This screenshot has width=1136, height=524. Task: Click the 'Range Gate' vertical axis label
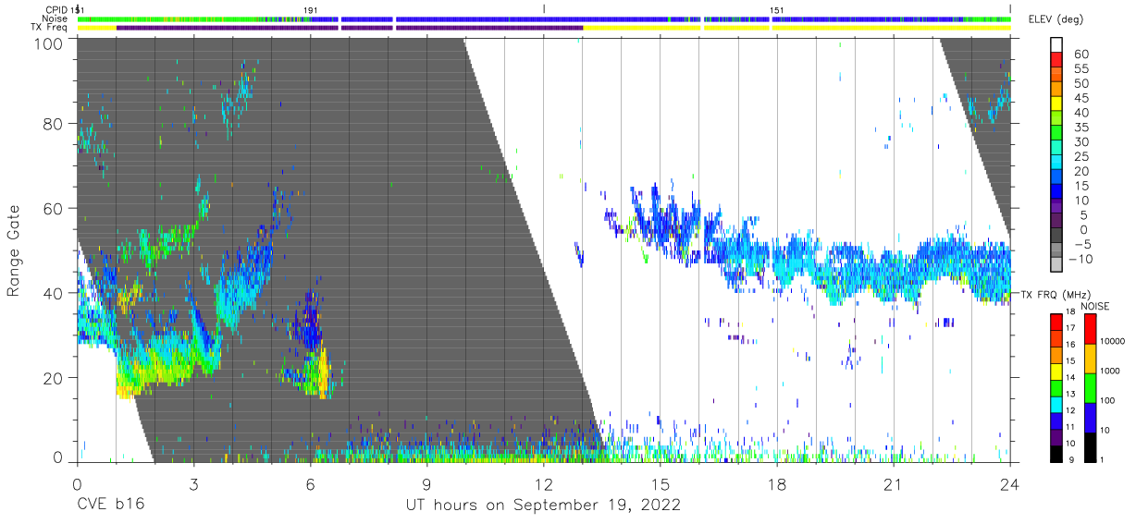(14, 251)
